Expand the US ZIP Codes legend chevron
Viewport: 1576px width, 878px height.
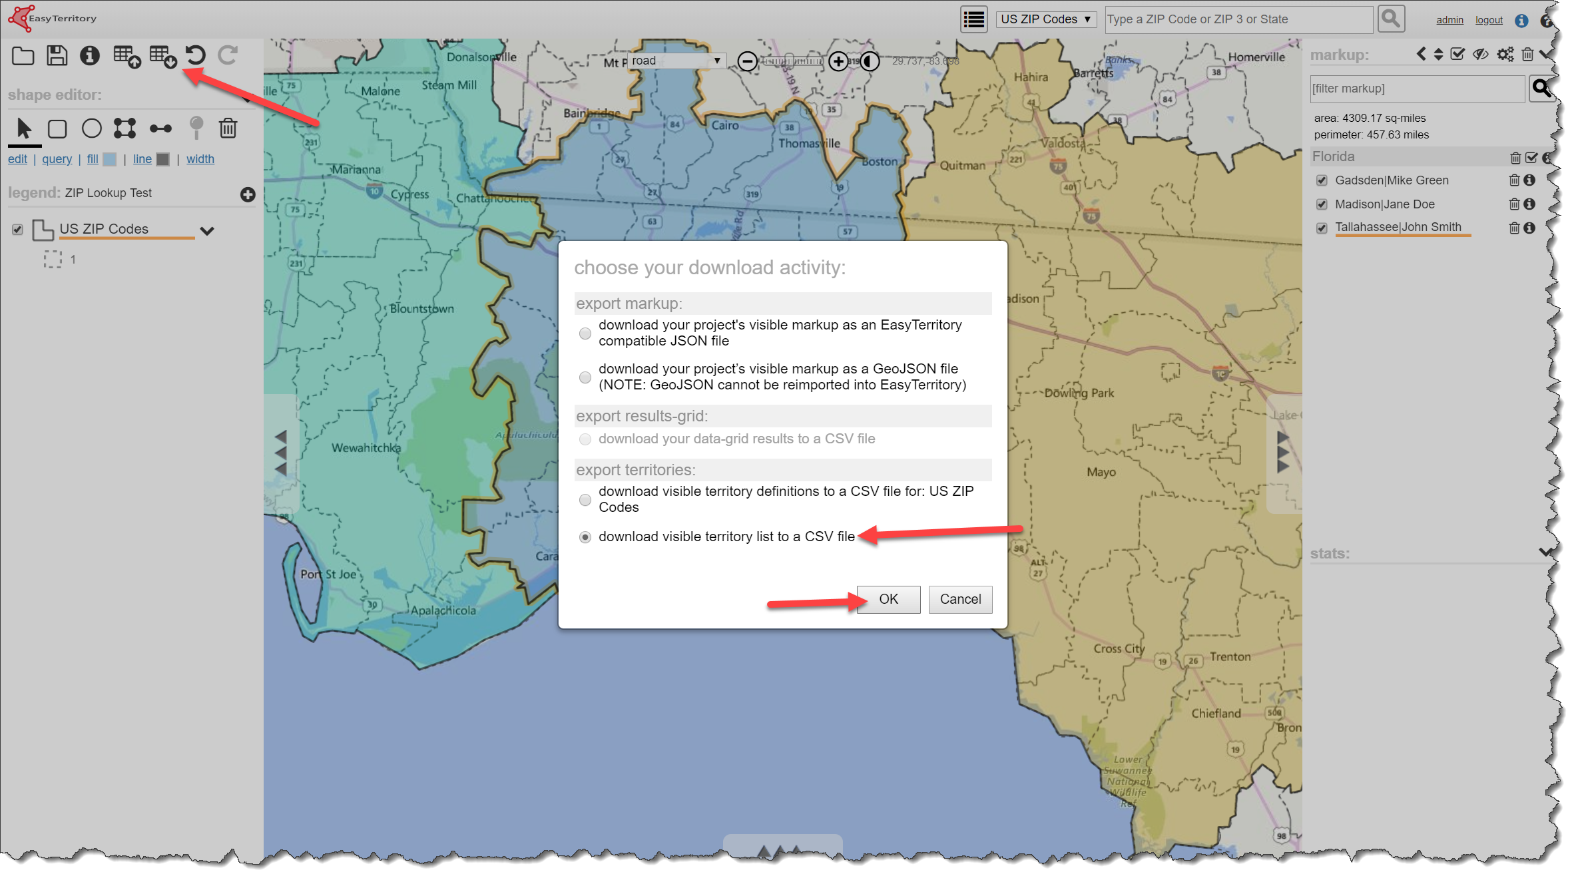click(x=207, y=231)
